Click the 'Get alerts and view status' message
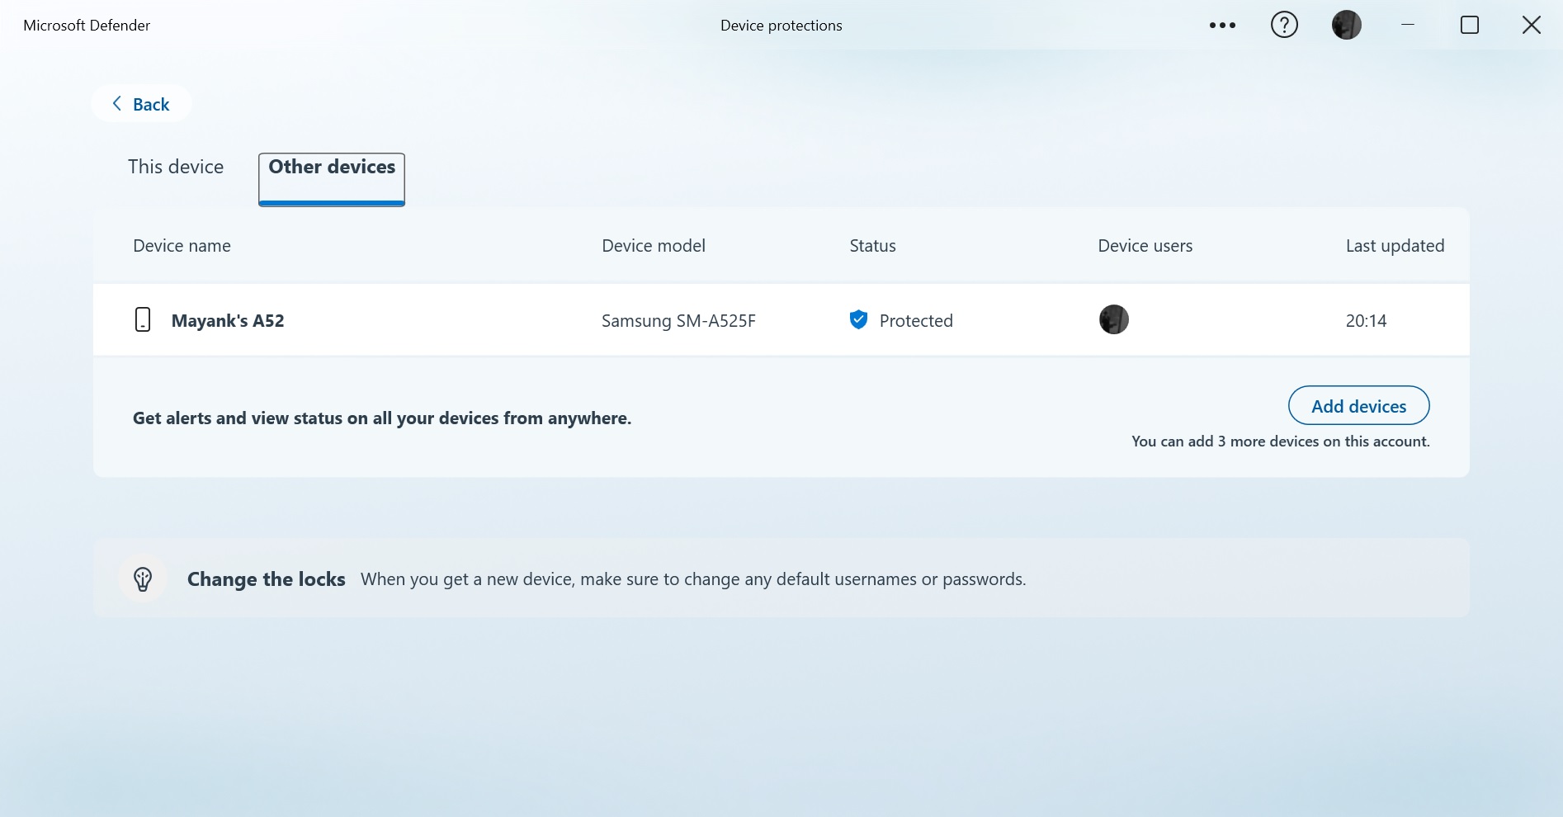This screenshot has height=817, width=1563. pyautogui.click(x=382, y=418)
